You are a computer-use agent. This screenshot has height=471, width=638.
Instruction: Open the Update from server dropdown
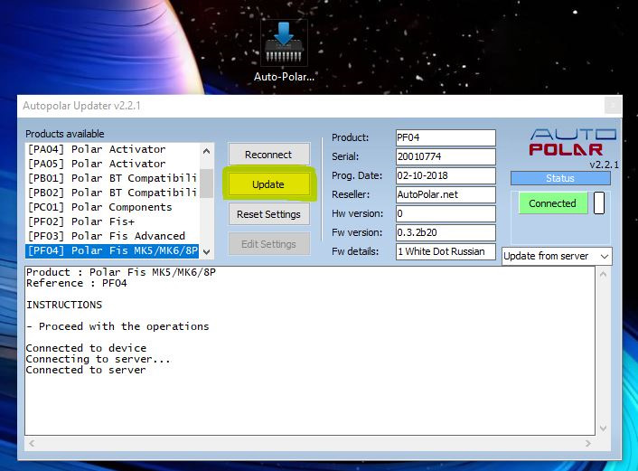(557, 256)
